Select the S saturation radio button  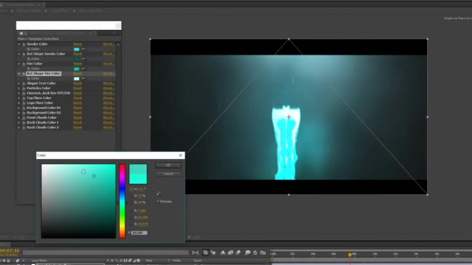(x=131, y=196)
